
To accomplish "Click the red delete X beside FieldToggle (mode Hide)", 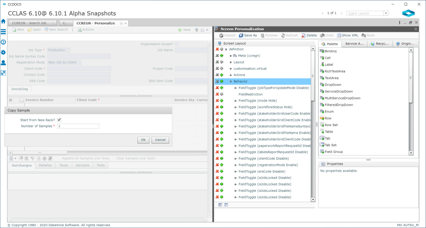I will pos(217,101).
